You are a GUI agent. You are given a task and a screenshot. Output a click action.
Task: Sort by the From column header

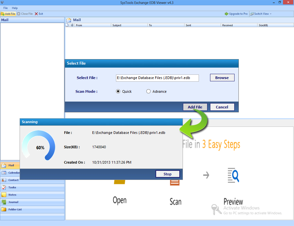(93, 25)
